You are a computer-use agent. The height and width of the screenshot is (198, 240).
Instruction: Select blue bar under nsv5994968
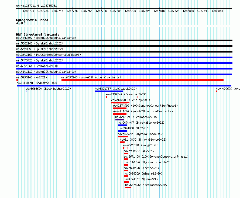(122, 131)
